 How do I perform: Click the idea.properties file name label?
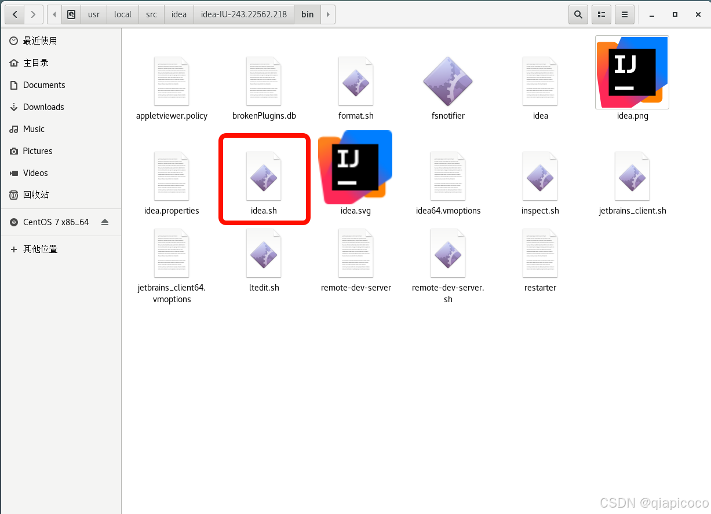[172, 211]
